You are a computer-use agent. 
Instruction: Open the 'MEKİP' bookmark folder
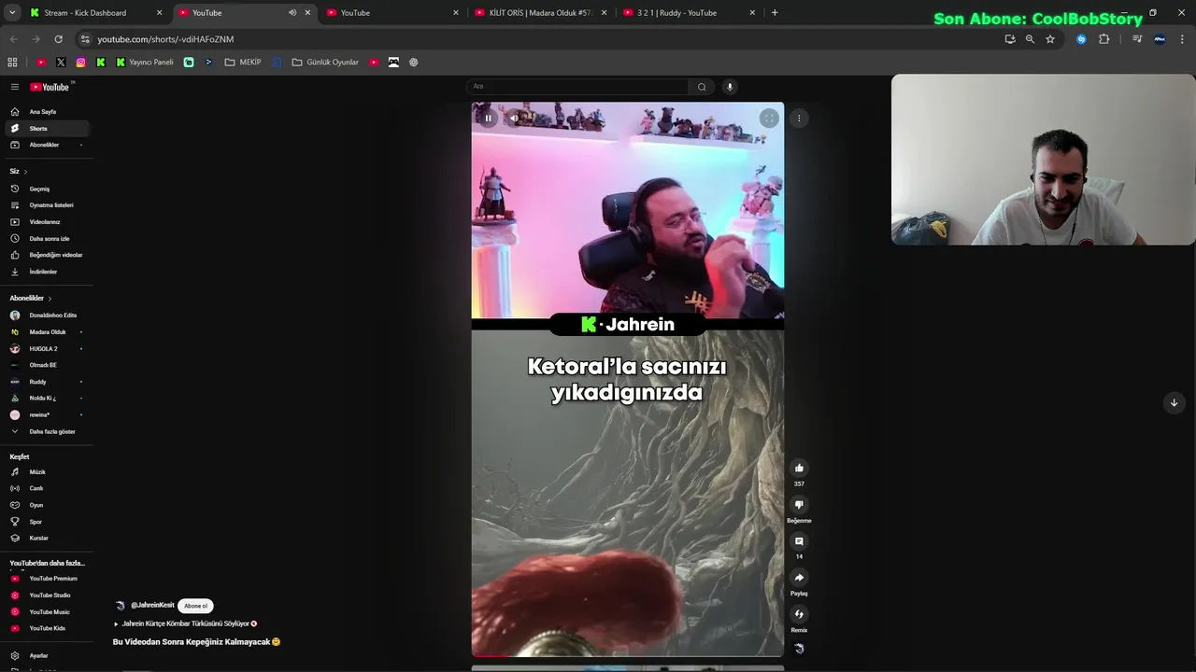[243, 63]
